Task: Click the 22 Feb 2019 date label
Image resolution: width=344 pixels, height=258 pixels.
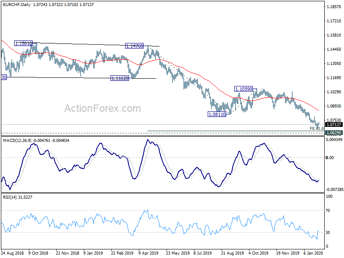Action: coord(122,253)
